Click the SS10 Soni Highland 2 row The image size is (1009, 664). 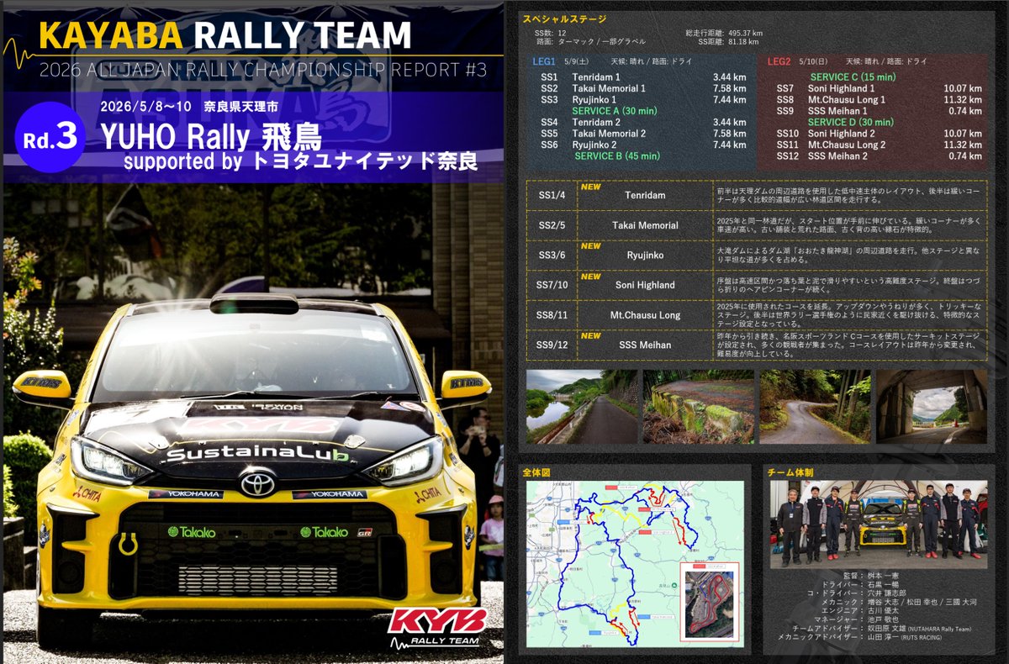tap(879, 134)
